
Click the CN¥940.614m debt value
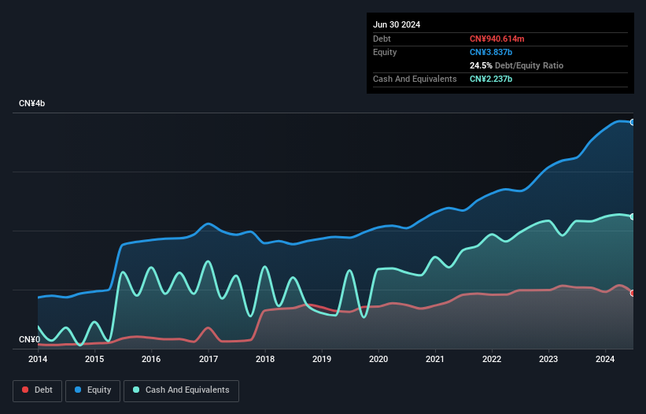pyautogui.click(x=496, y=39)
